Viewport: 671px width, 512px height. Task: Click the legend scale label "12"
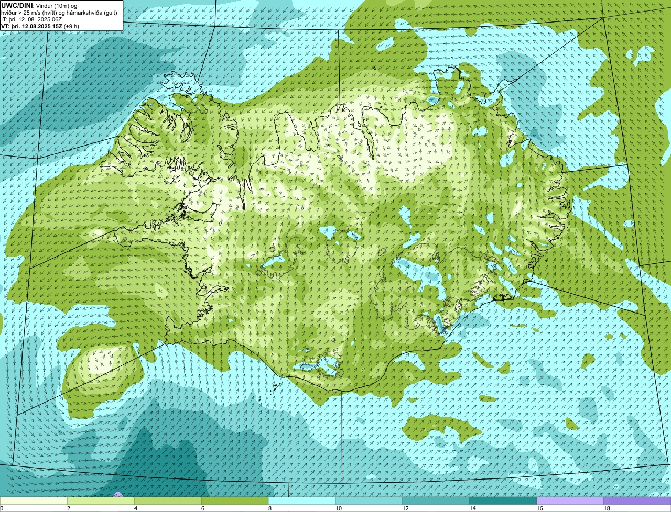click(406, 508)
